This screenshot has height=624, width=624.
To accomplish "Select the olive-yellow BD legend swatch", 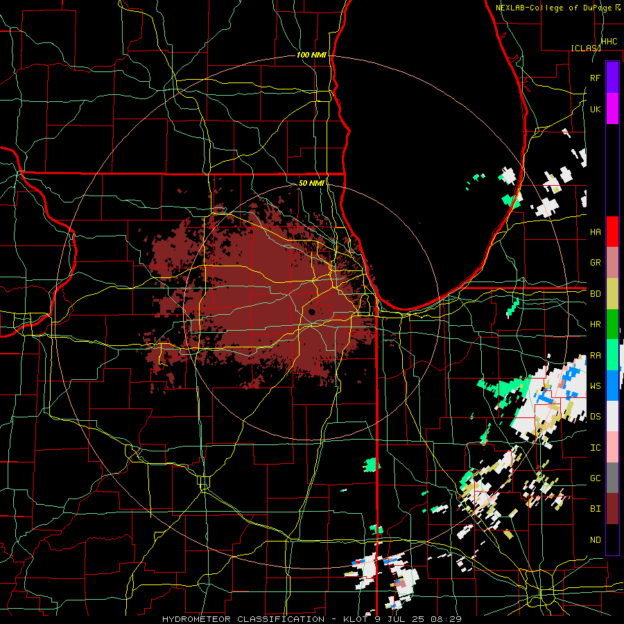I will point(612,294).
